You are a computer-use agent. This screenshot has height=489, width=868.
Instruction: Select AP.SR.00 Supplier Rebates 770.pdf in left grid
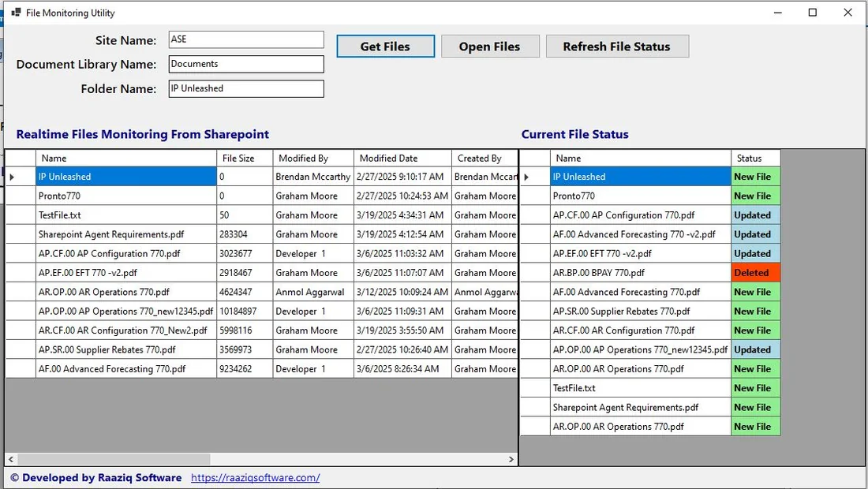126,349
